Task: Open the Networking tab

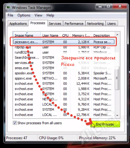Action: 95,24
